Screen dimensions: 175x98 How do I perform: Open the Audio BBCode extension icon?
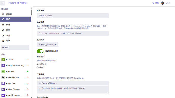coord(3,77)
